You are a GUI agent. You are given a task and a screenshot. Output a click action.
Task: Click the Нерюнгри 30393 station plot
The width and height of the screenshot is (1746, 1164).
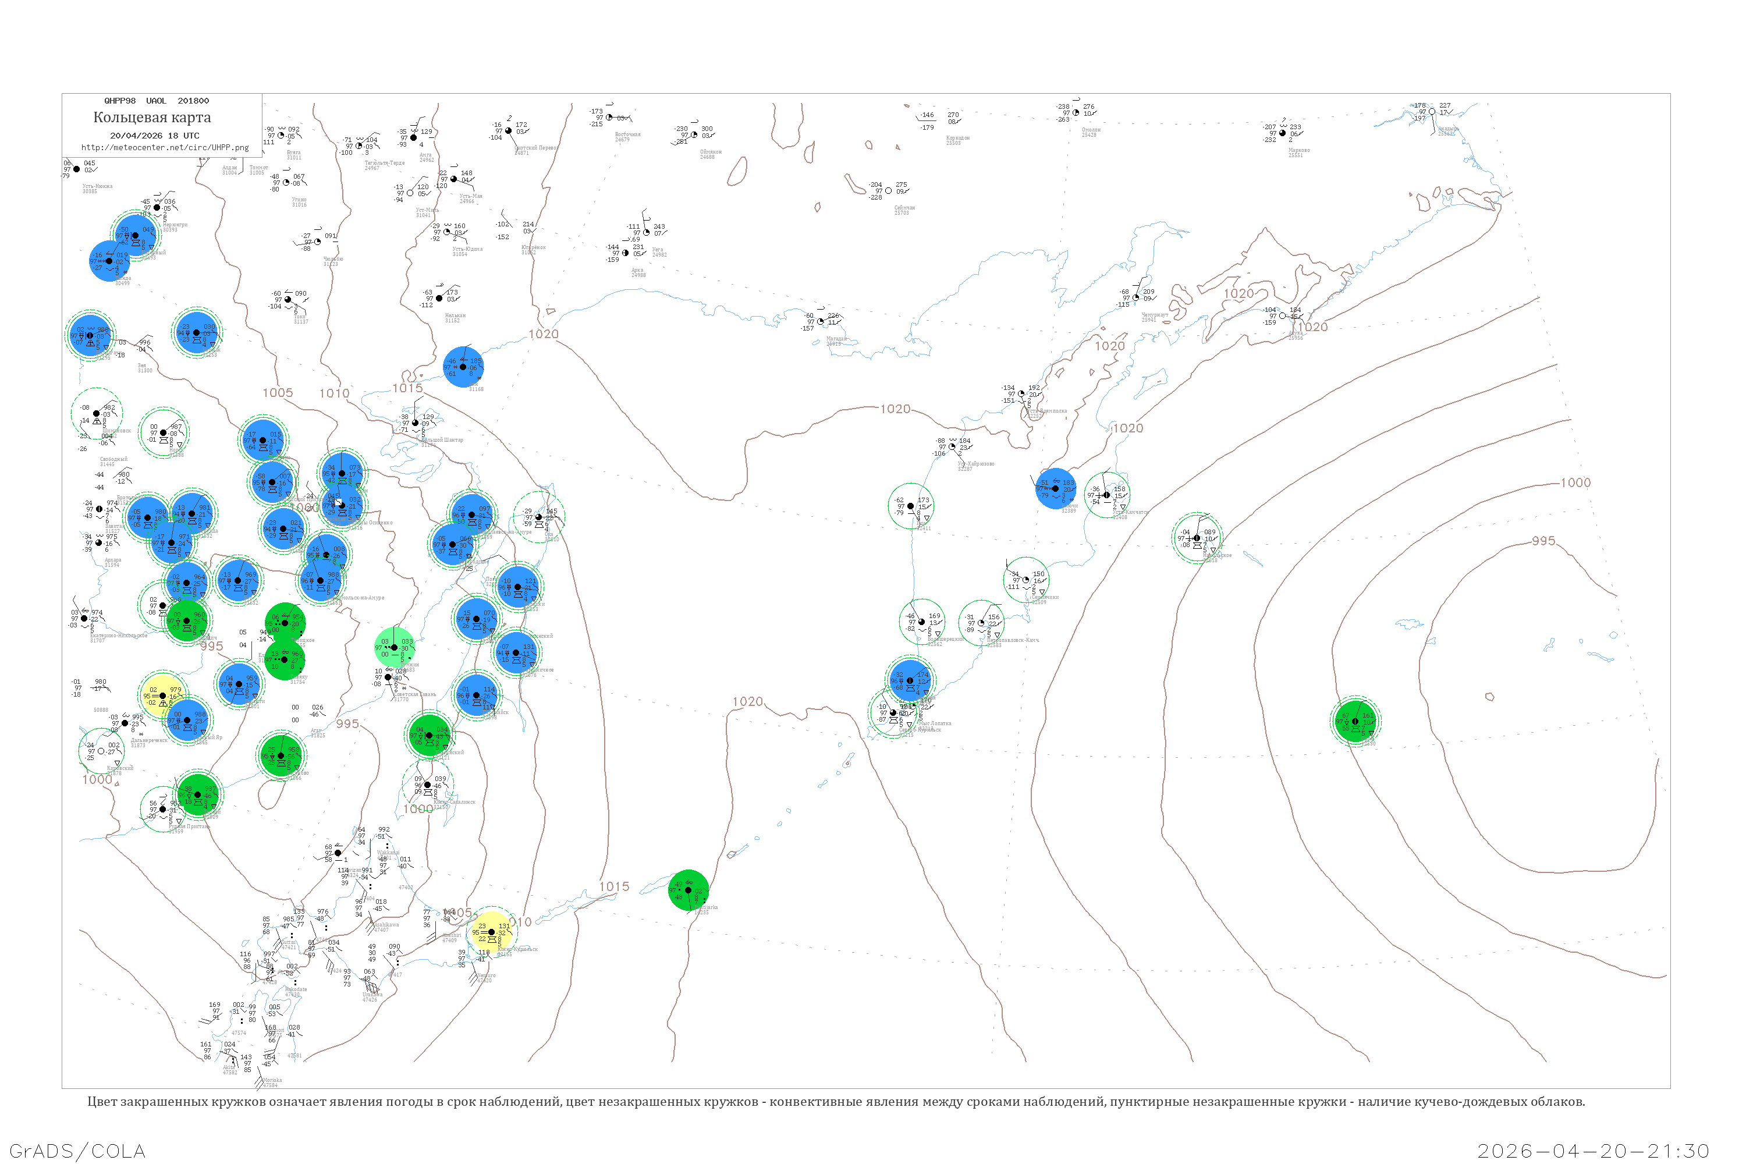click(x=157, y=208)
